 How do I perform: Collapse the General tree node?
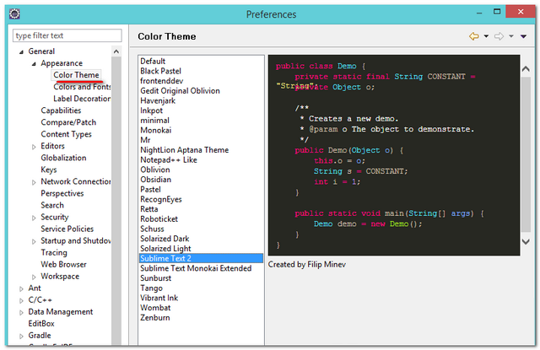(x=21, y=52)
